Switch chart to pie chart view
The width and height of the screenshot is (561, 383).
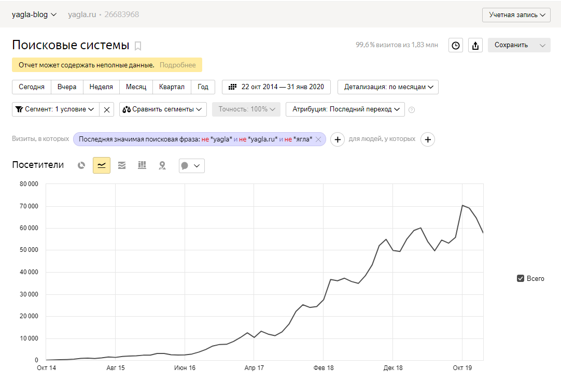click(x=81, y=165)
